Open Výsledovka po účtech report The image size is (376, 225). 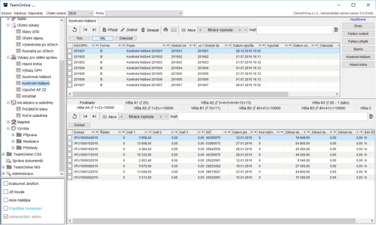click(x=39, y=44)
